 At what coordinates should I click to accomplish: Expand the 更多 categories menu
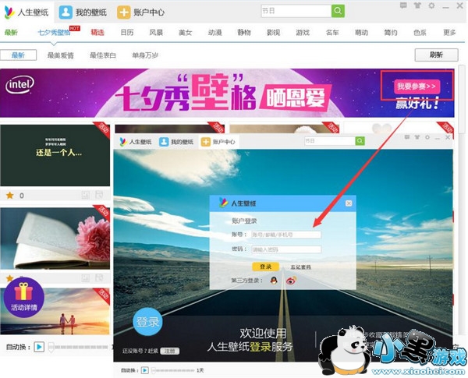pyautogui.click(x=449, y=32)
